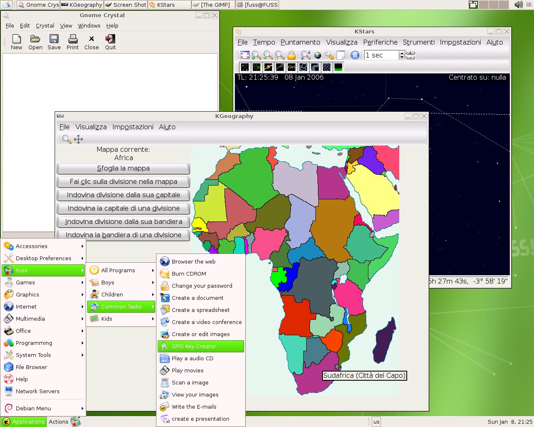Toggle stars display in KStars view toolbar
Viewport: 534px width, 427px height.
pyautogui.click(x=245, y=67)
